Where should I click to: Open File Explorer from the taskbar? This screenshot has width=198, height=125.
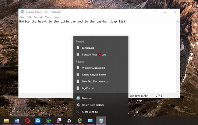pos(6,121)
